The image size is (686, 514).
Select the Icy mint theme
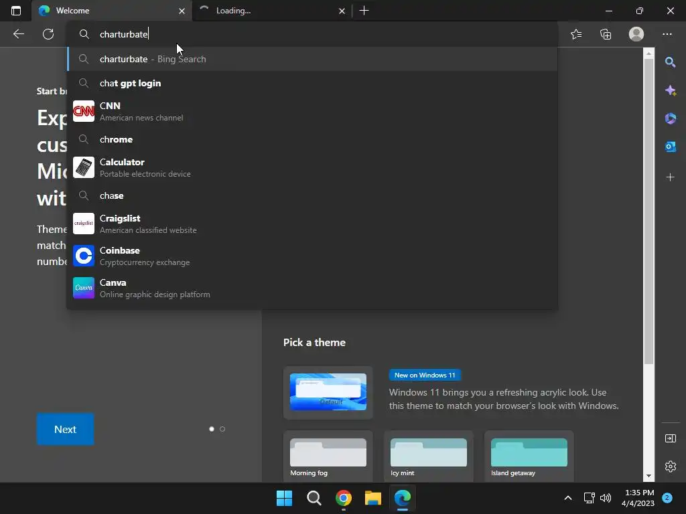tap(429, 456)
